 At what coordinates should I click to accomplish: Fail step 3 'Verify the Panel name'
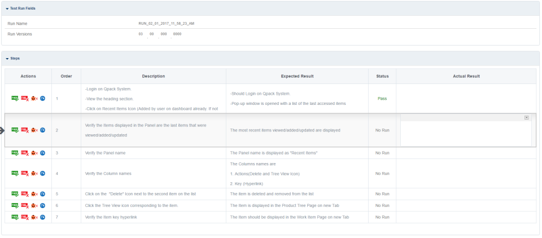(x=24, y=153)
